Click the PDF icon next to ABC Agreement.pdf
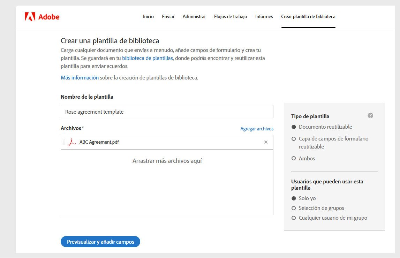 72,142
